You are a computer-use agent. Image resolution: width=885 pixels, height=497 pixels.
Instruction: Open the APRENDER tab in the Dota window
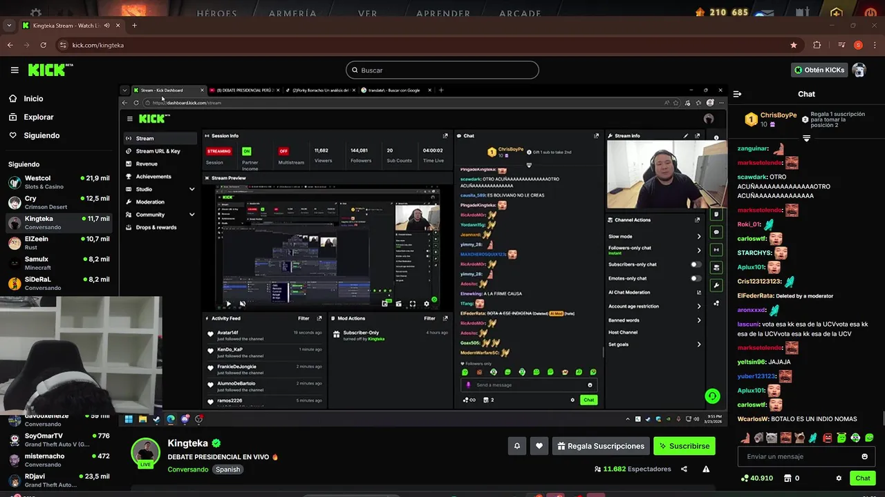point(443,13)
